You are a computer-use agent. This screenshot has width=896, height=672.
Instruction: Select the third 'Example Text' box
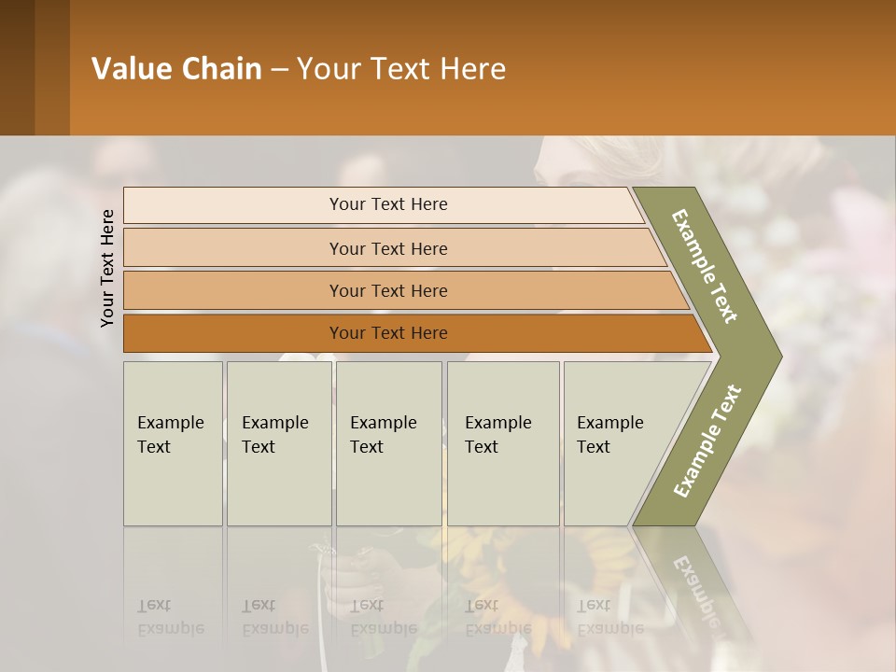click(x=388, y=443)
